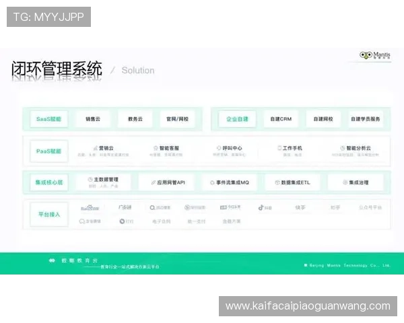Click the phone icon beside 工作手机
Viewport: 404px width, 323px height.
(279, 148)
